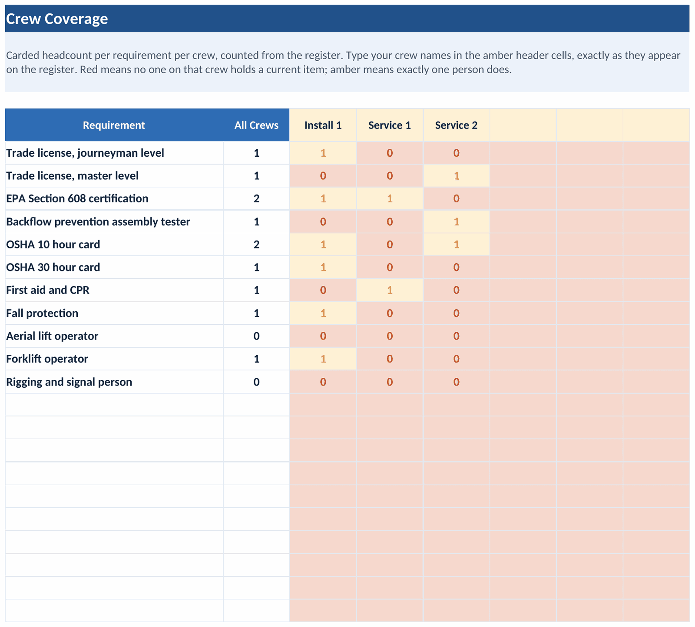Select the empty amber header cell after Service 2
The height and width of the screenshot is (627, 695).
pyautogui.click(x=523, y=125)
